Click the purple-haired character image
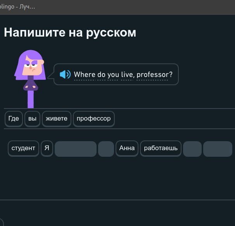Viewport: 235px width, 226px height. pyautogui.click(x=30, y=79)
